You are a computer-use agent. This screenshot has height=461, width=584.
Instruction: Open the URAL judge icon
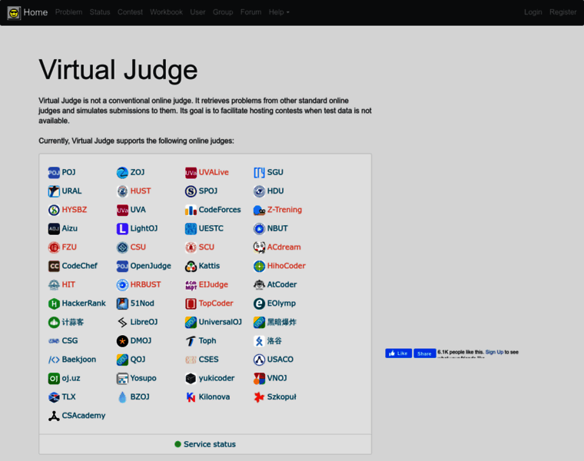point(54,191)
